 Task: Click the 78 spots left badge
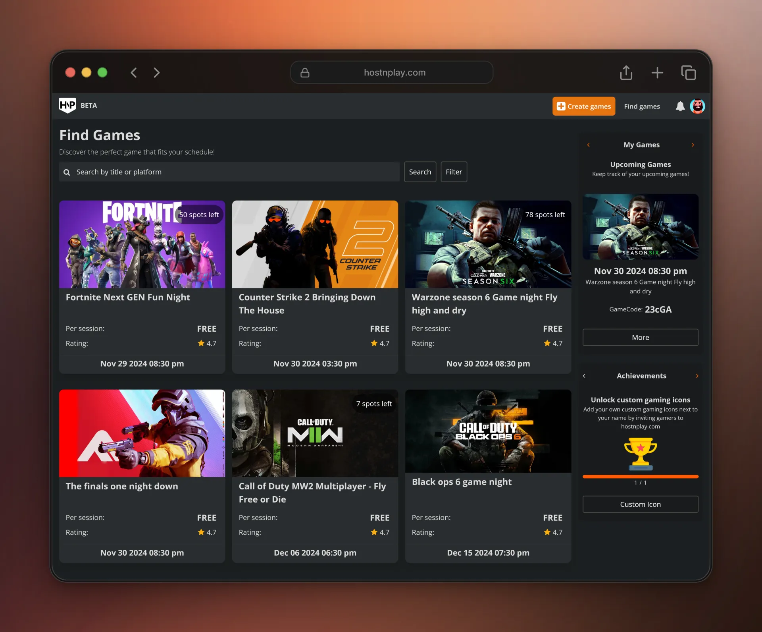click(545, 215)
